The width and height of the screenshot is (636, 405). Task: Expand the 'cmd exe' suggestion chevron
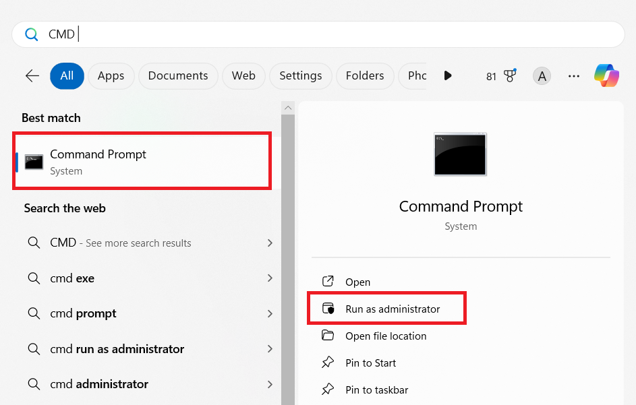tap(270, 278)
